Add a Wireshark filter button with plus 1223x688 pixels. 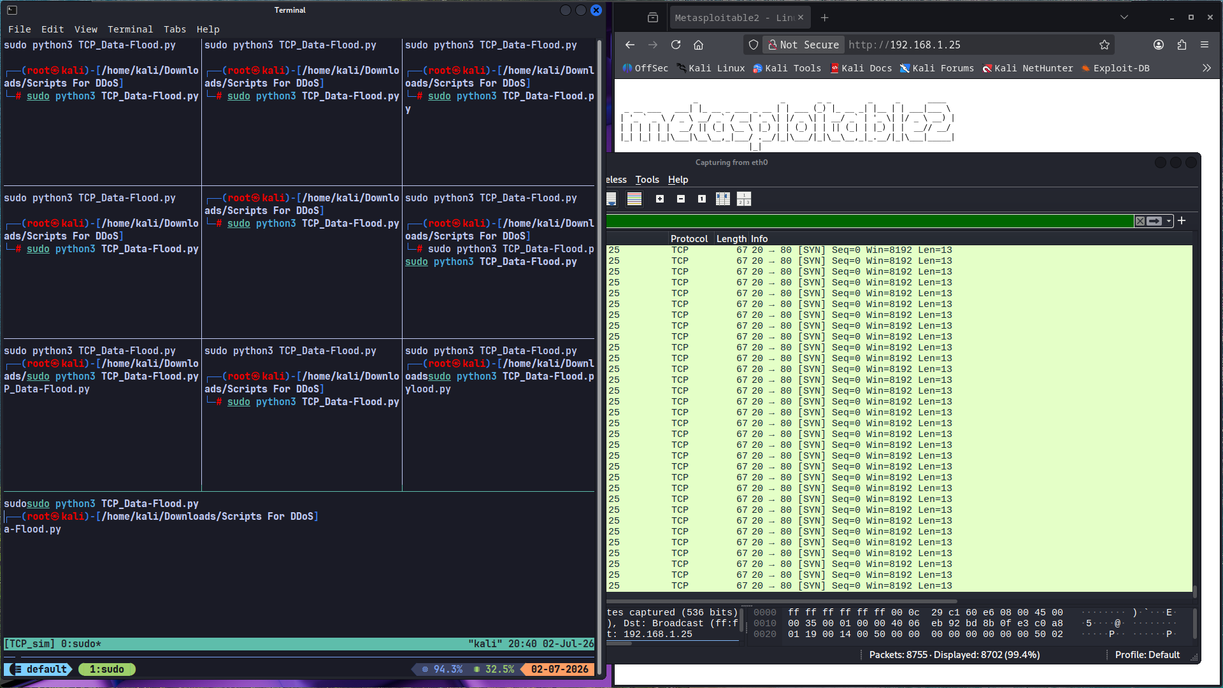pos(1182,220)
